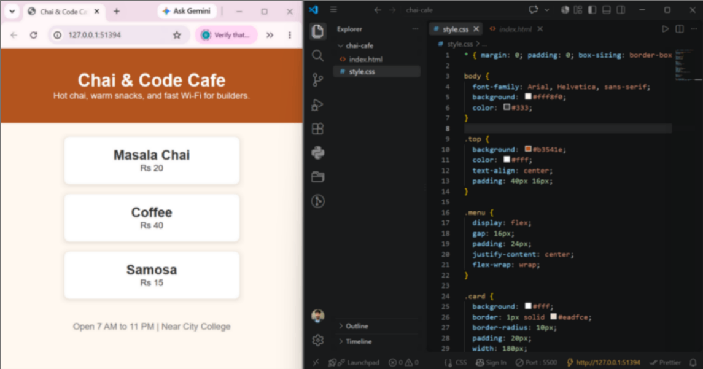The width and height of the screenshot is (703, 369).
Task: Open the editor More Actions ellipsis
Action: pyautogui.click(x=694, y=29)
